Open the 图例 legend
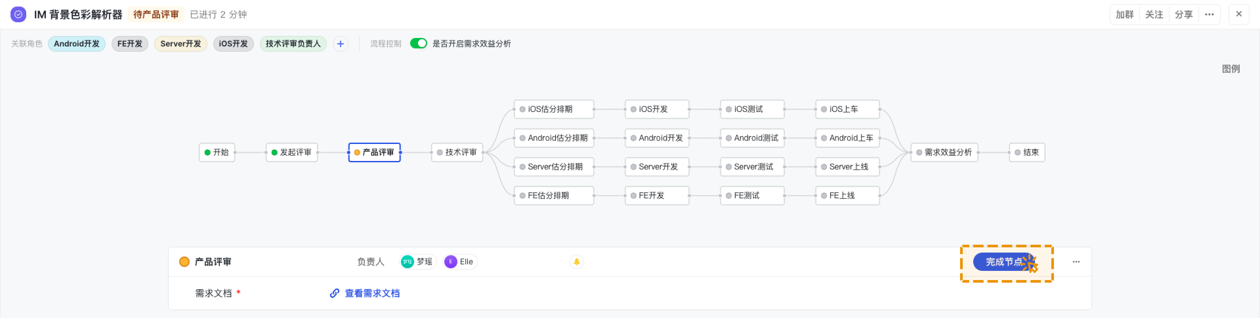The width and height of the screenshot is (1260, 318). [1231, 69]
